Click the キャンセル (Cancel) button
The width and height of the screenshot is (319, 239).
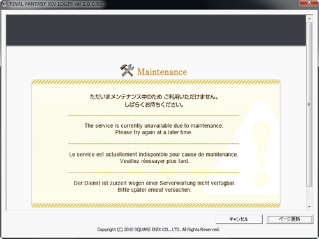[239, 219]
